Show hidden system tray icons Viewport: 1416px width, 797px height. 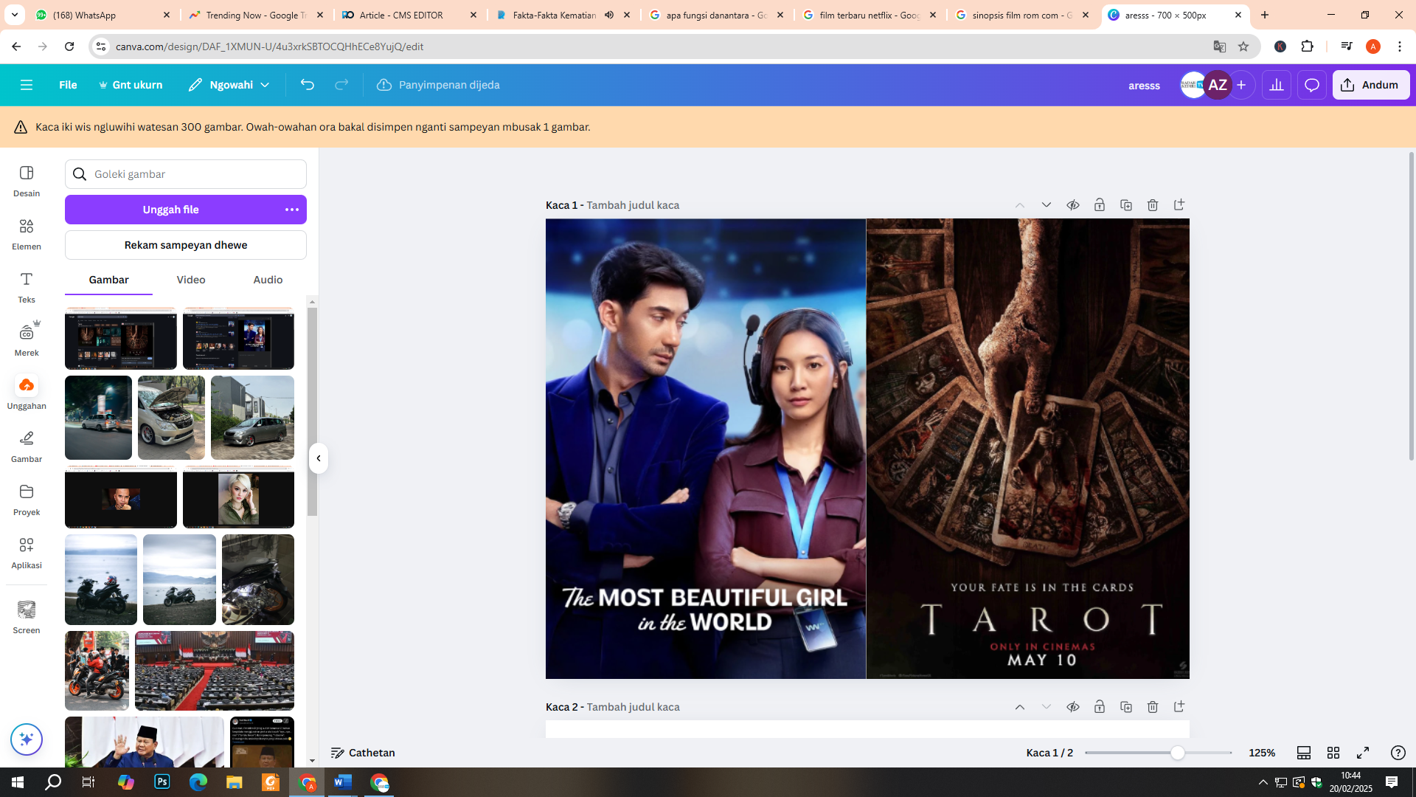[1263, 782]
